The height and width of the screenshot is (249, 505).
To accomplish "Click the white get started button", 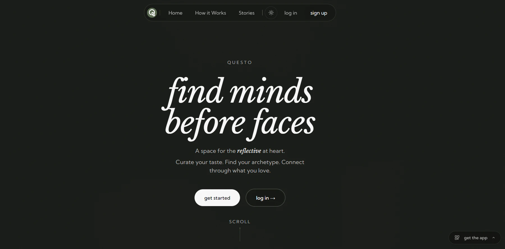I will point(217,198).
